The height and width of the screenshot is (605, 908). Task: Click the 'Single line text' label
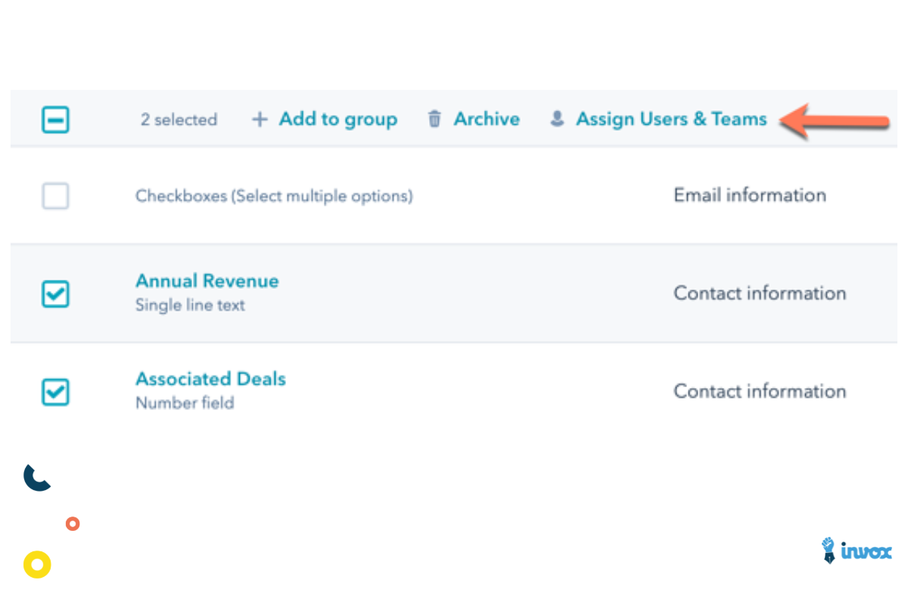[x=190, y=306]
